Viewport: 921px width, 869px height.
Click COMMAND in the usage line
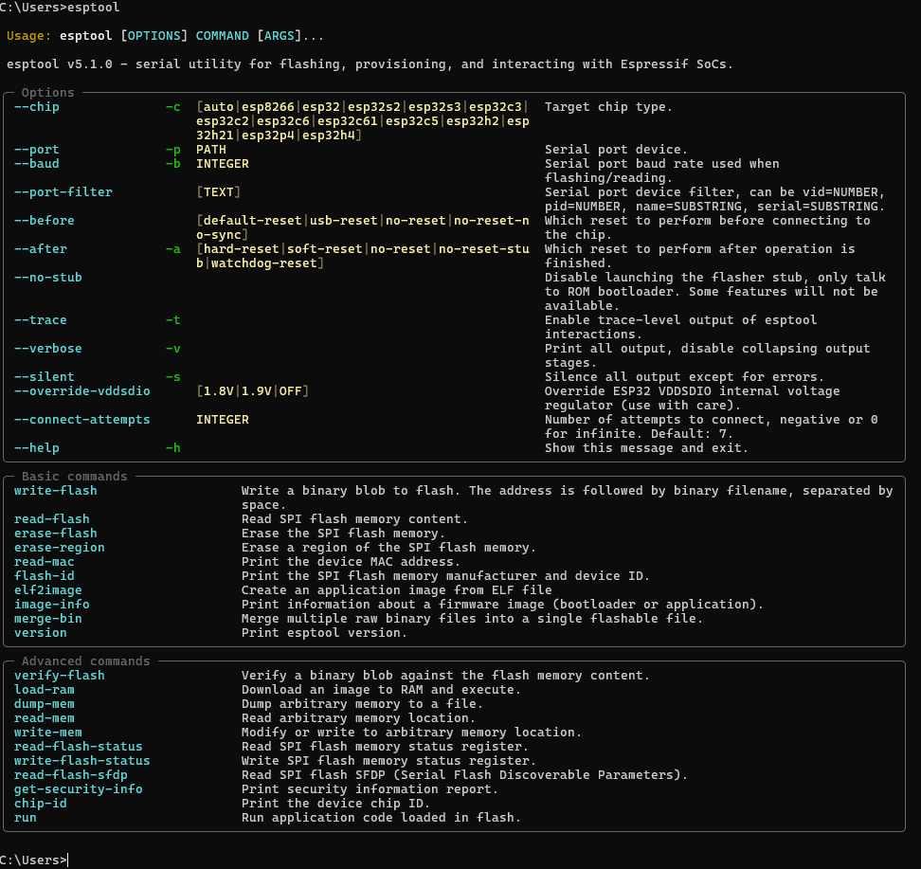pos(222,36)
